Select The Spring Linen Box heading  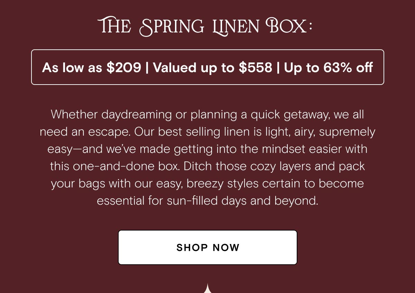click(x=205, y=26)
